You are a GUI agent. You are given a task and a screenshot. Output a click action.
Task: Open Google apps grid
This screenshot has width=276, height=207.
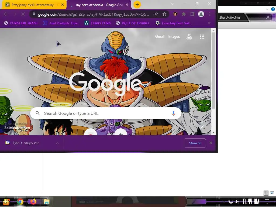click(202, 37)
